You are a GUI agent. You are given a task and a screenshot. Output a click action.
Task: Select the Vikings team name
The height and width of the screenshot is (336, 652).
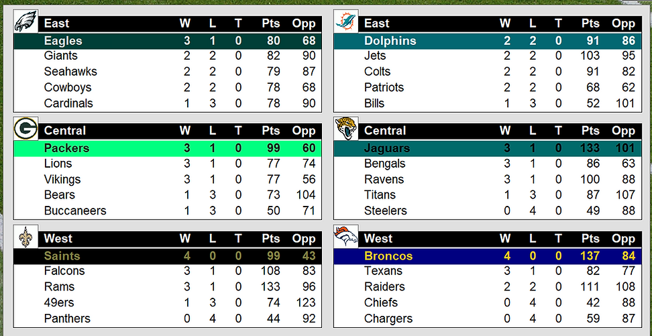[x=62, y=180]
